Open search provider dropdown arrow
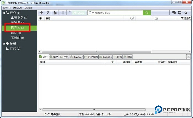Viewport: 193px width, 118px height. pyautogui.click(x=93, y=13)
